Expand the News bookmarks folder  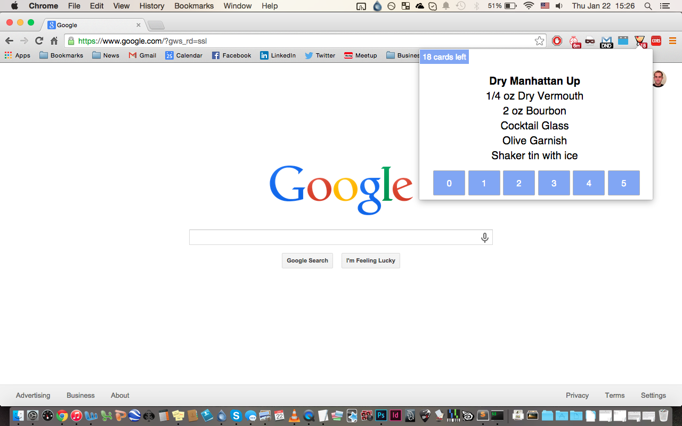(x=105, y=55)
